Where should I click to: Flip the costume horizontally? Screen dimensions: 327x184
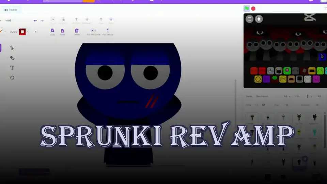click(93, 31)
